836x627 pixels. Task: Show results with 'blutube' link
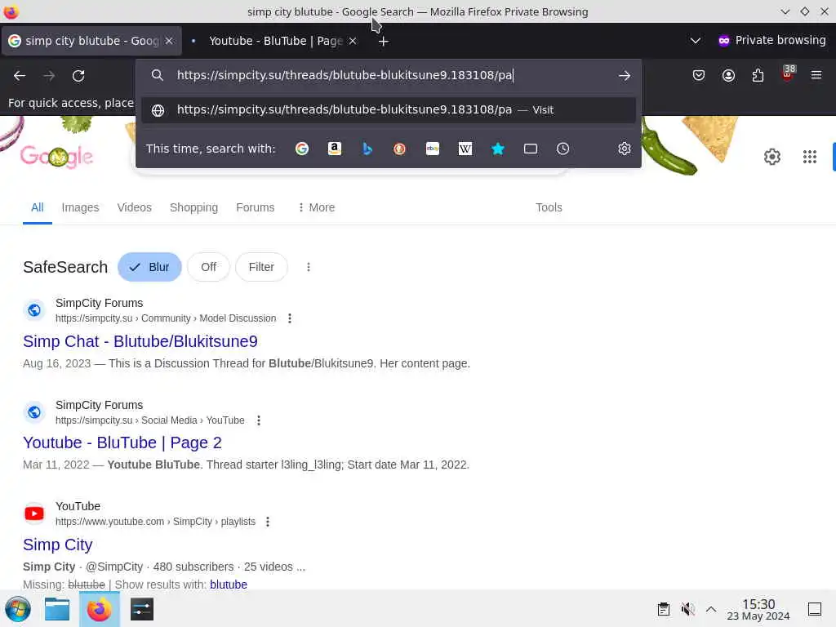point(229,585)
